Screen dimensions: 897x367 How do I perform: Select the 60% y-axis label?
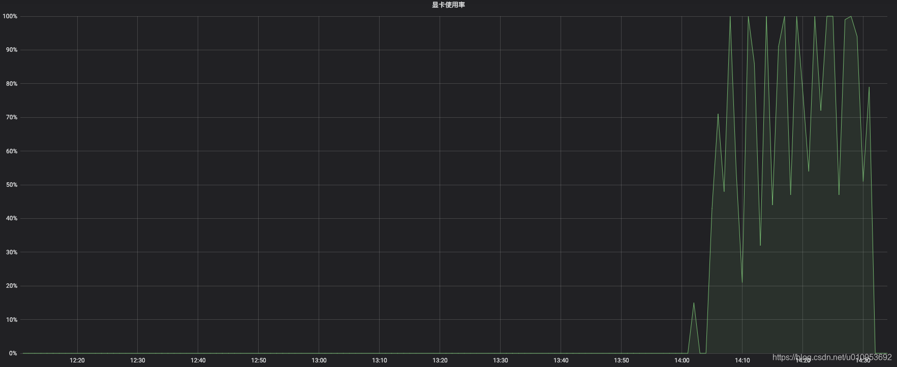pyautogui.click(x=11, y=151)
